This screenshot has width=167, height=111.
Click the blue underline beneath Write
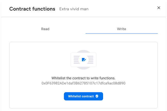[x=122, y=33]
